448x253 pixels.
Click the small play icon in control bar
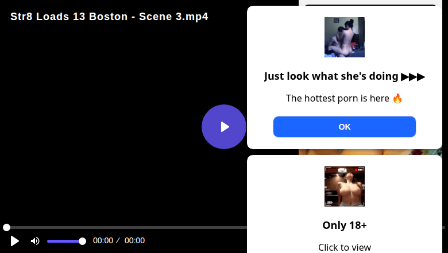click(x=15, y=241)
